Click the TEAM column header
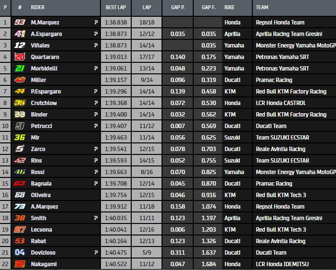The image size is (336, 270). (262, 8)
